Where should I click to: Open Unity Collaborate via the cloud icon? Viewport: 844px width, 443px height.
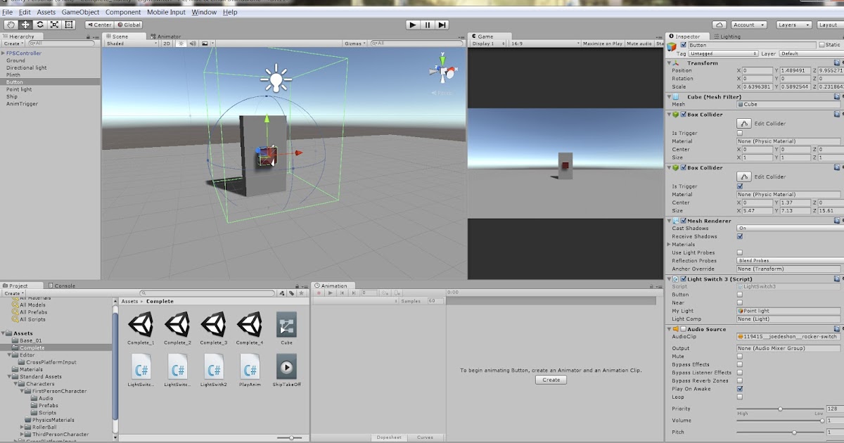pos(720,25)
